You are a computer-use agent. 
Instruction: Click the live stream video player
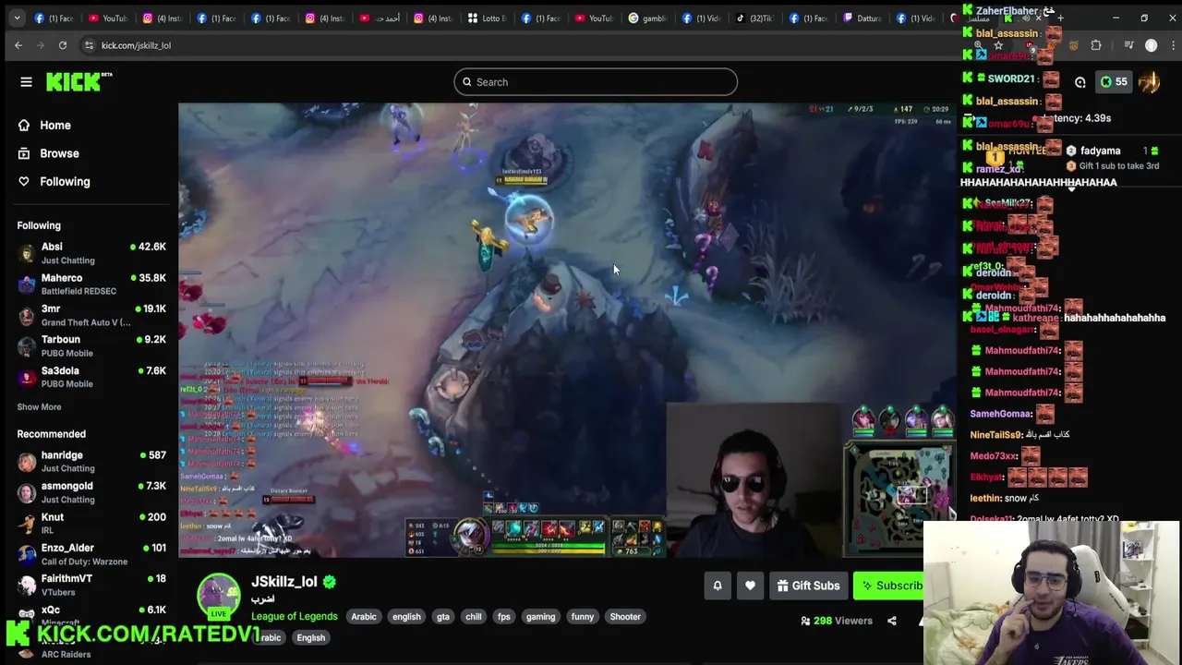(567, 330)
